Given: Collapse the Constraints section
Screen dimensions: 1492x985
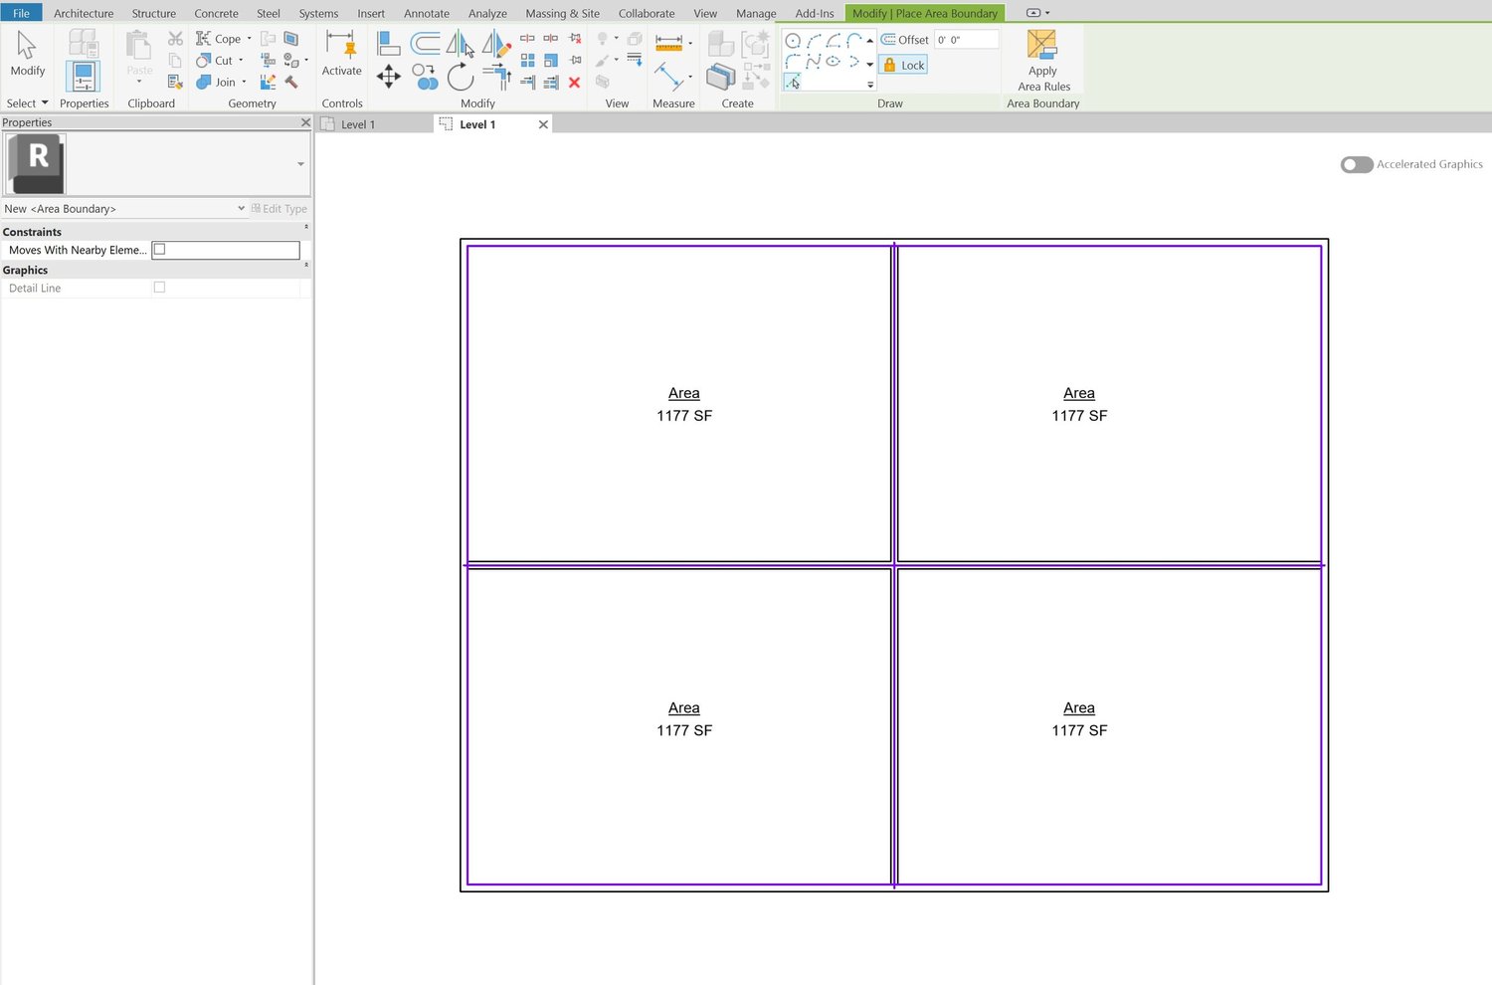Looking at the screenshot, I should click(x=305, y=228).
